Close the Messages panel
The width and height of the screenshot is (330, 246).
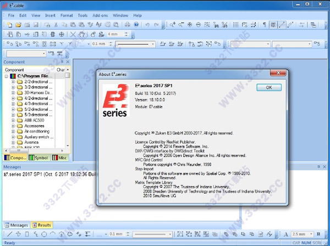tap(324, 166)
